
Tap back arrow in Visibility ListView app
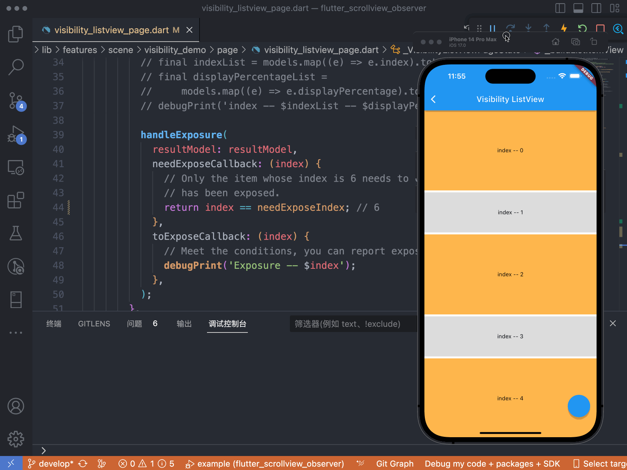(x=433, y=99)
